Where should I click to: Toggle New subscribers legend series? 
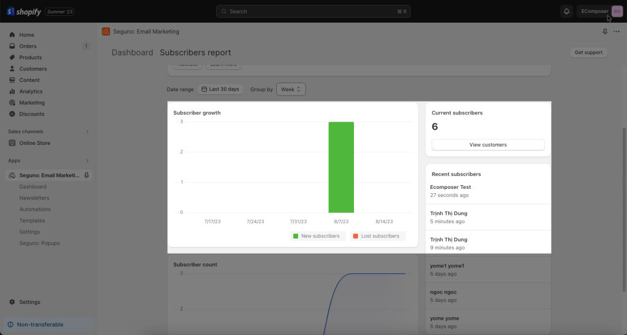(x=317, y=236)
